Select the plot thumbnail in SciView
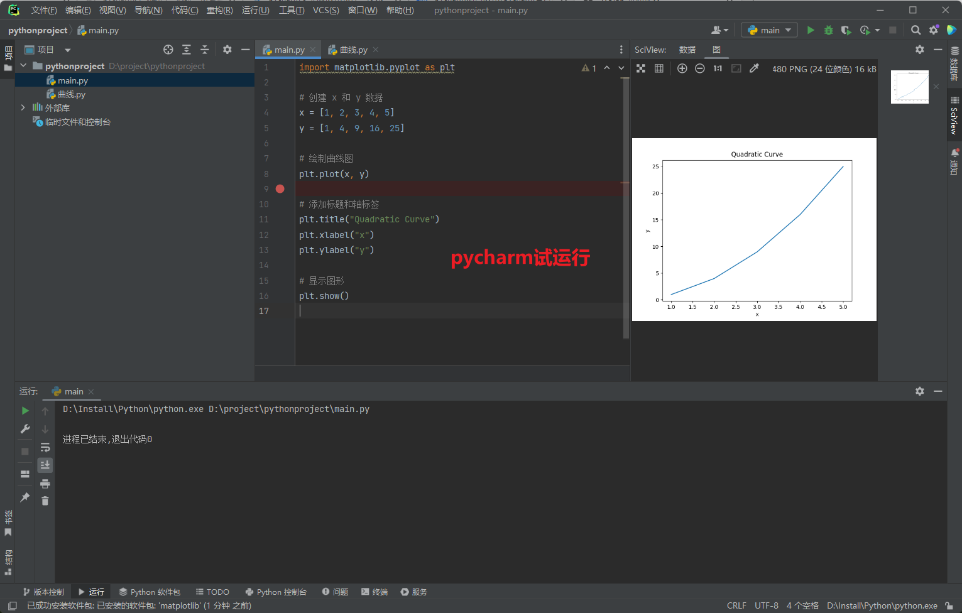Image resolution: width=962 pixels, height=613 pixels. [x=910, y=87]
